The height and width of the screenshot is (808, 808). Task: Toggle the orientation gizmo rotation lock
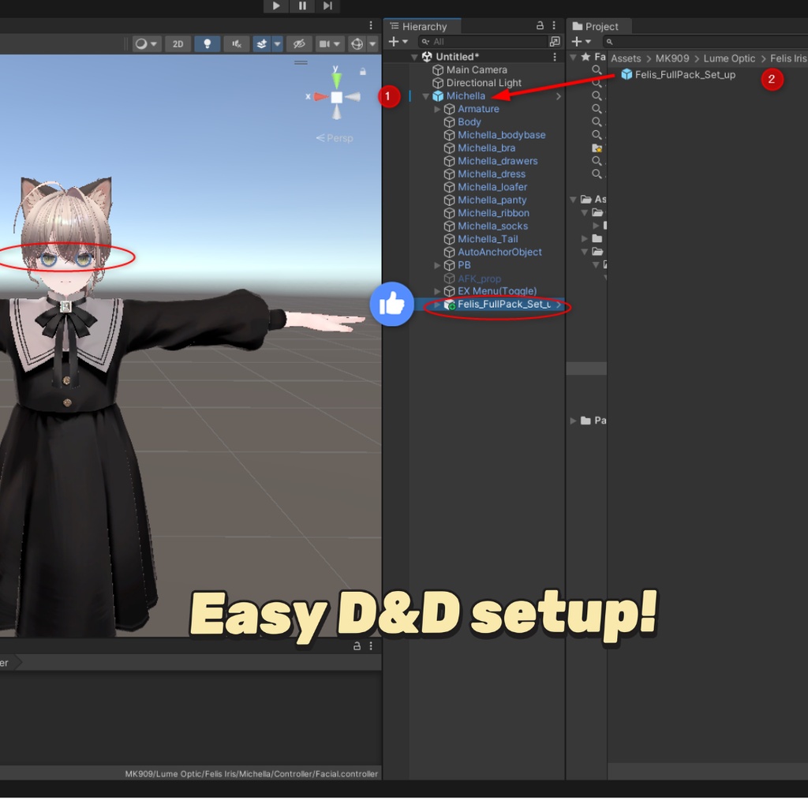(x=363, y=72)
